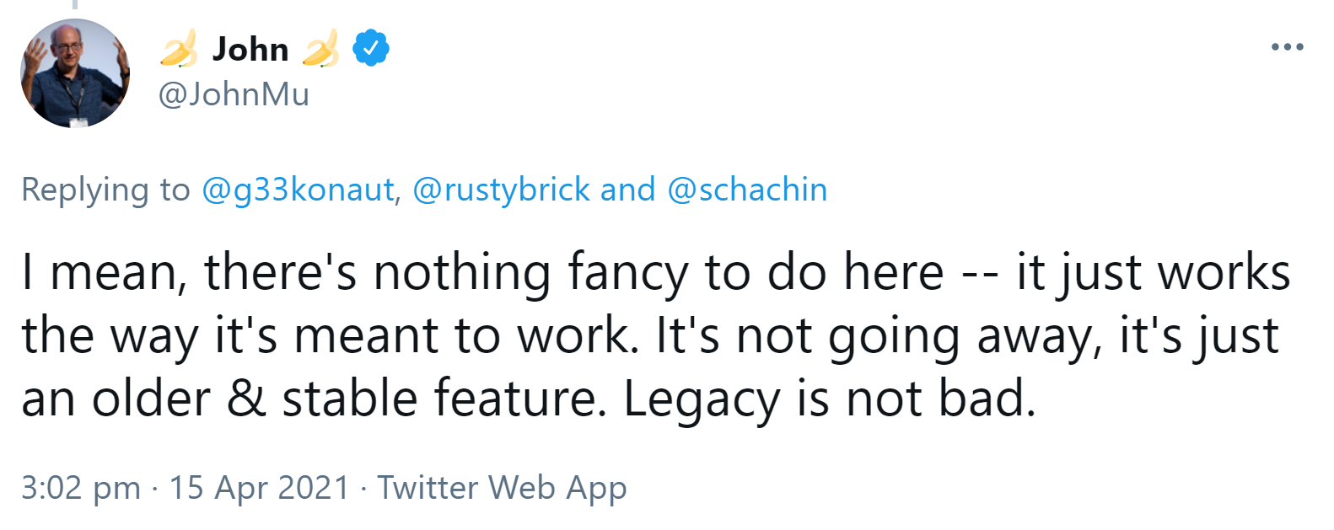Click the 15 Apr 2021 date
1334x530 pixels.
pos(260,488)
